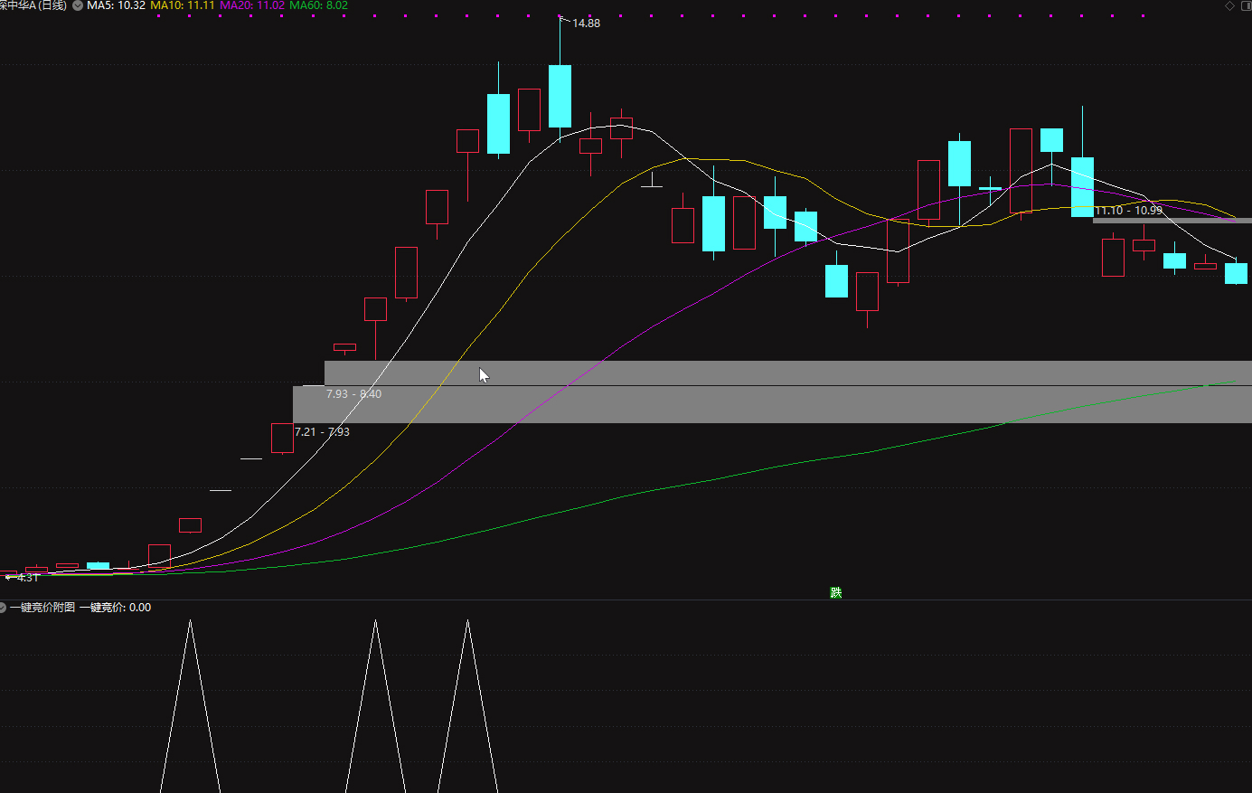The width and height of the screenshot is (1252, 793).
Task: Click the diamond icon at the chart's top right
Action: (1229, 5)
